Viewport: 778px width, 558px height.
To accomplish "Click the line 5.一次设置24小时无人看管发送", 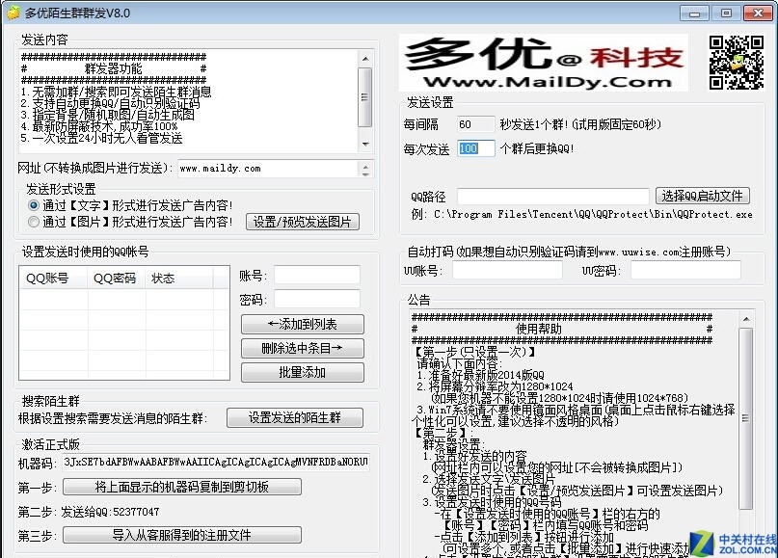I will pyautogui.click(x=102, y=138).
